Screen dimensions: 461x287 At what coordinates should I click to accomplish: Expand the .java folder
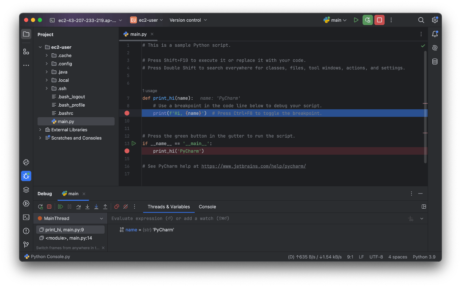point(46,72)
